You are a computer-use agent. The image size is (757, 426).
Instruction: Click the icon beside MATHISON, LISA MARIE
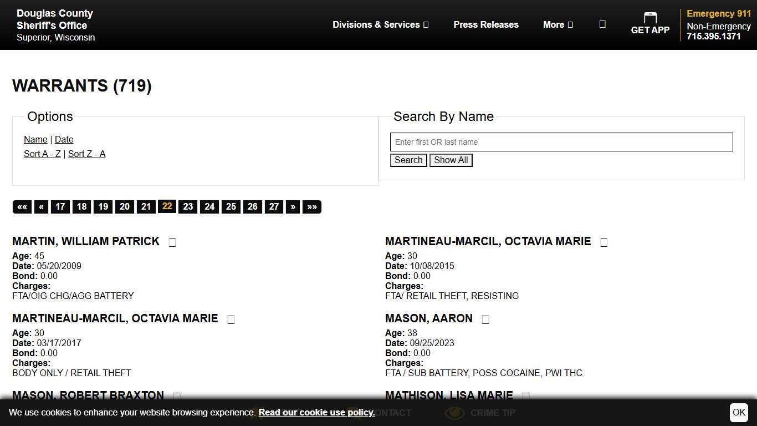(x=526, y=395)
